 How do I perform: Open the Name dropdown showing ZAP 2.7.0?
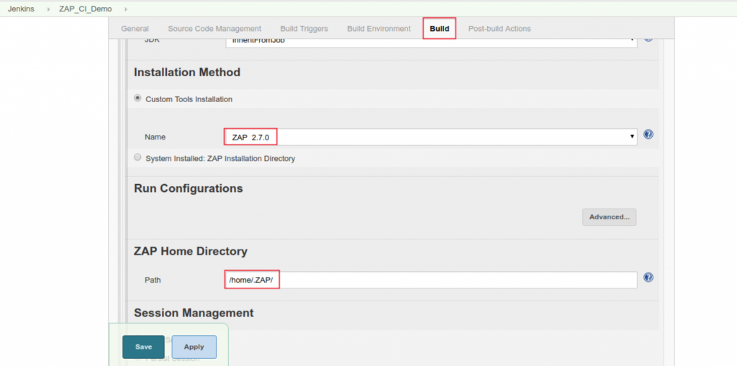pyautogui.click(x=430, y=136)
